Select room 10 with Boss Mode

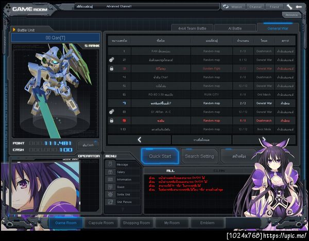pos(201,129)
